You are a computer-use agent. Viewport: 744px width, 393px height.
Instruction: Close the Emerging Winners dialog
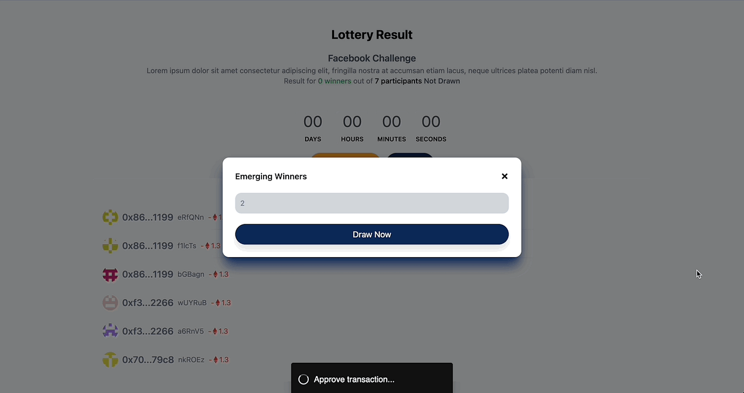tap(504, 176)
